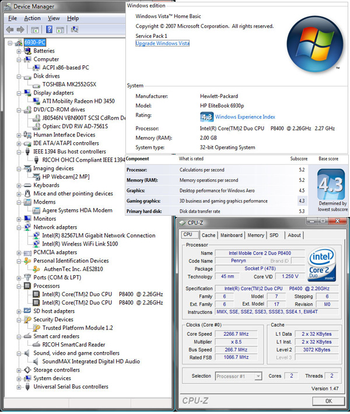Expand the Storage controllers node
Viewport: 350px width, 414px height.
pos(19,370)
